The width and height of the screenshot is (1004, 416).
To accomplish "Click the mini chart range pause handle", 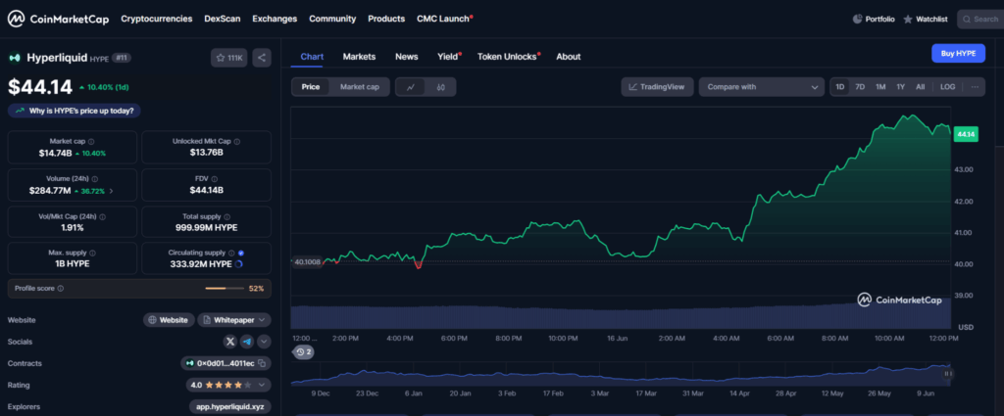I will [x=948, y=374].
